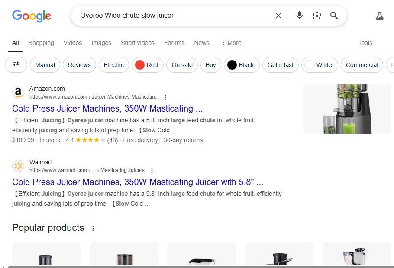Open the Amazon.com result URL
Image resolution: width=394 pixels, height=268 pixels.
[x=94, y=97]
